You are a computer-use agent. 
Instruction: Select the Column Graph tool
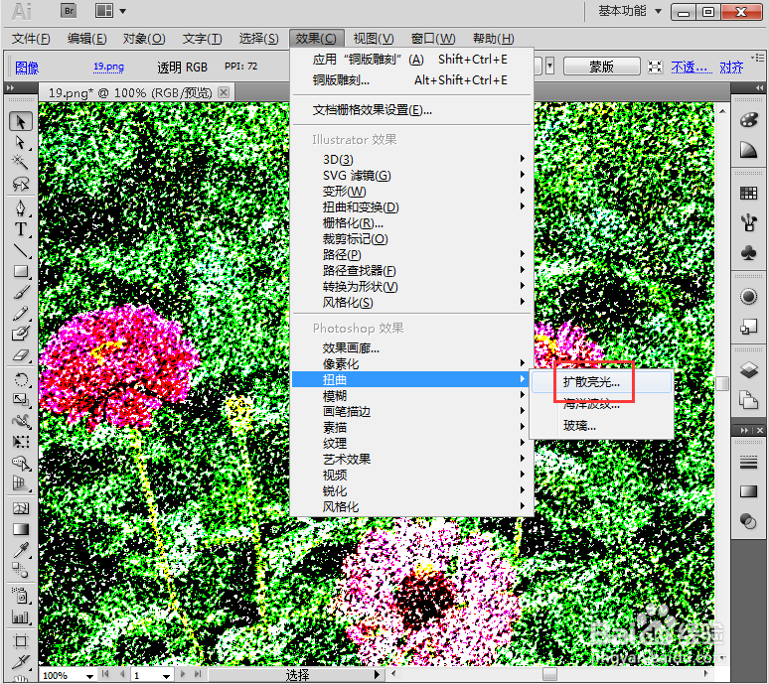coord(21,617)
